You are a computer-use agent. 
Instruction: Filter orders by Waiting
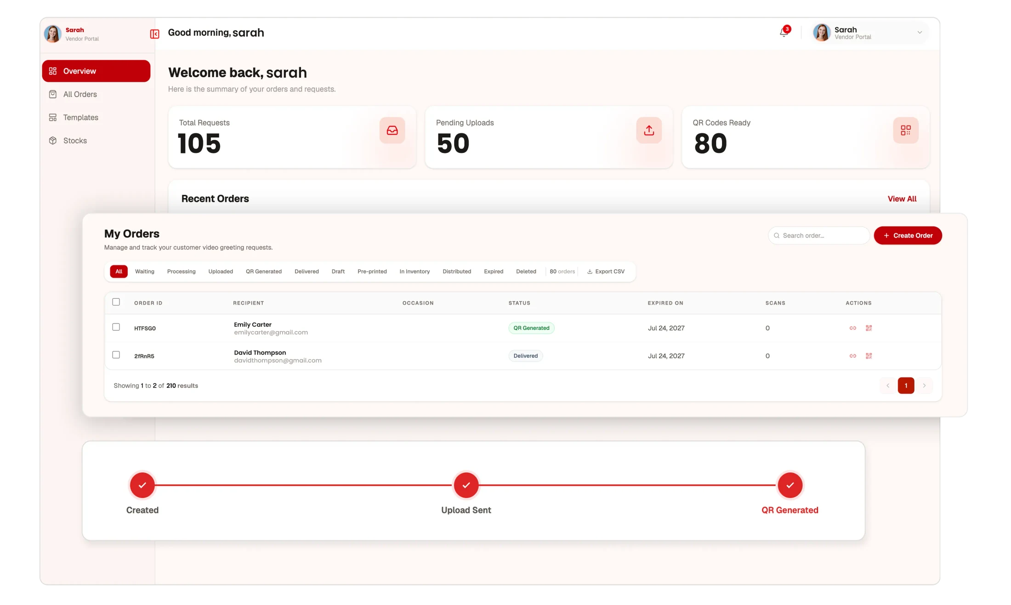(145, 271)
